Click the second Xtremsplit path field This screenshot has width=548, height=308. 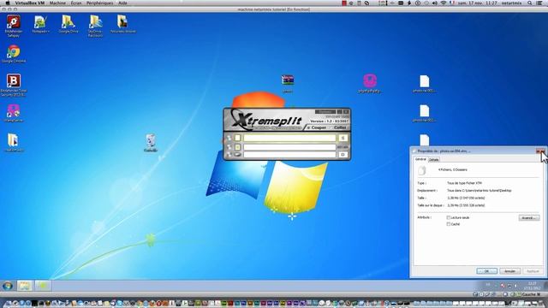289,147
